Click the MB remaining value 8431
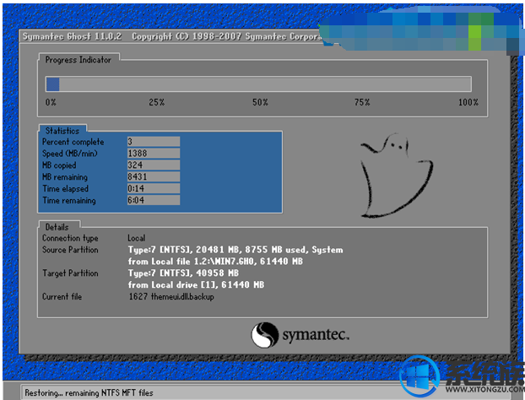The image size is (525, 400). 154,176
